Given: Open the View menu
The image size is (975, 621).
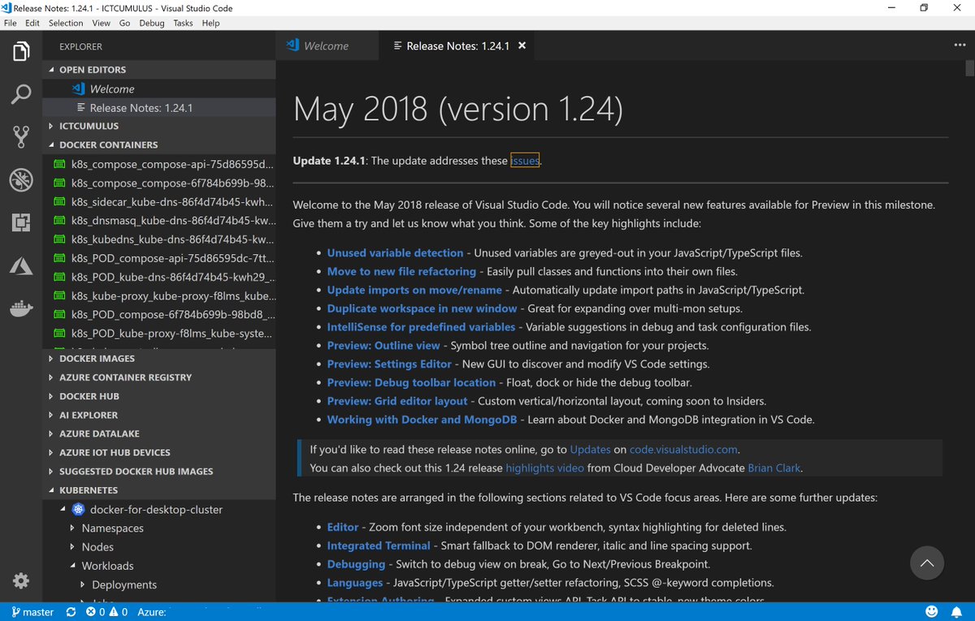Looking at the screenshot, I should click(x=102, y=23).
